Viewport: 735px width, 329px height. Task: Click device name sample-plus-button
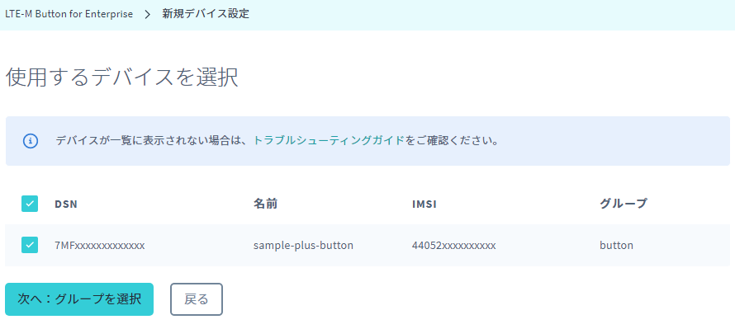pos(303,245)
